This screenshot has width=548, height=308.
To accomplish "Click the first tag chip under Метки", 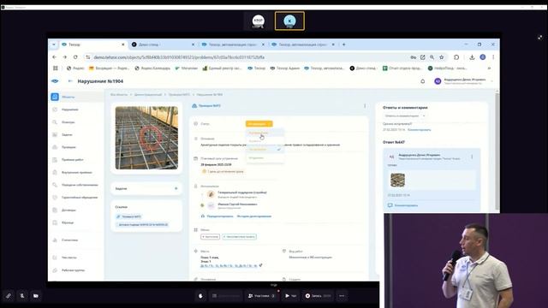I will 210,237.
